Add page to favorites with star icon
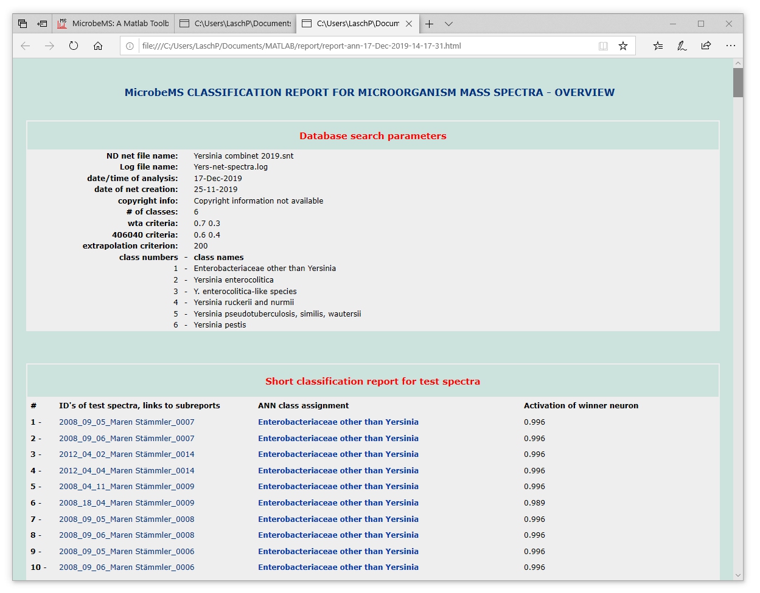The height and width of the screenshot is (593, 760). point(623,46)
